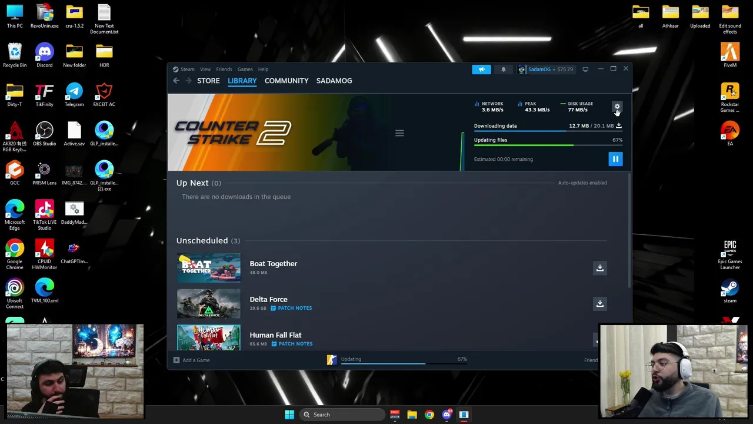Open the STORE tab

tap(208, 81)
